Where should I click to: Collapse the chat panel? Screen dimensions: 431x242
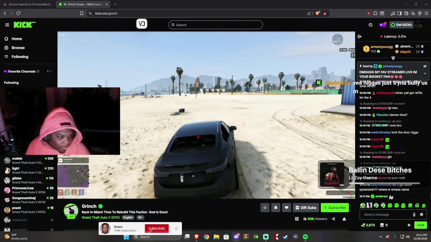click(x=359, y=36)
